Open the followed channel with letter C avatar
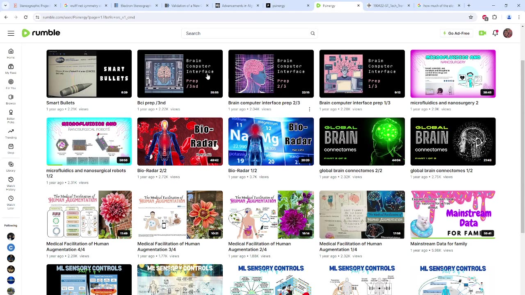525x295 pixels. tap(11, 247)
